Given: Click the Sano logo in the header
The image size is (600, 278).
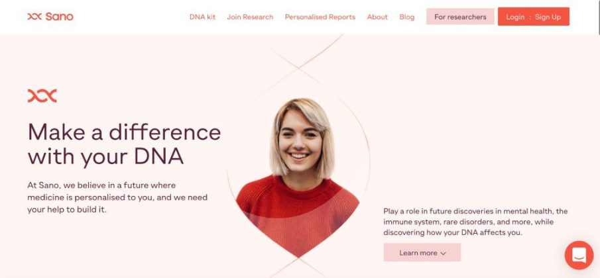Looking at the screenshot, I should coord(50,17).
